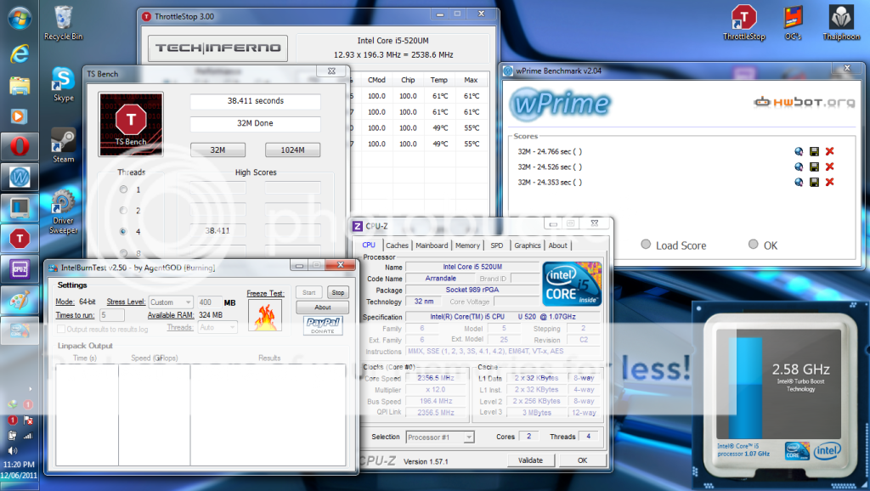Open the Driver Sweeper shortcut
This screenshot has width=870, height=491.
(63, 207)
